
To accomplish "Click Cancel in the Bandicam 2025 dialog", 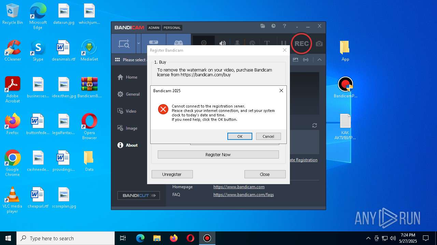I will (268, 136).
